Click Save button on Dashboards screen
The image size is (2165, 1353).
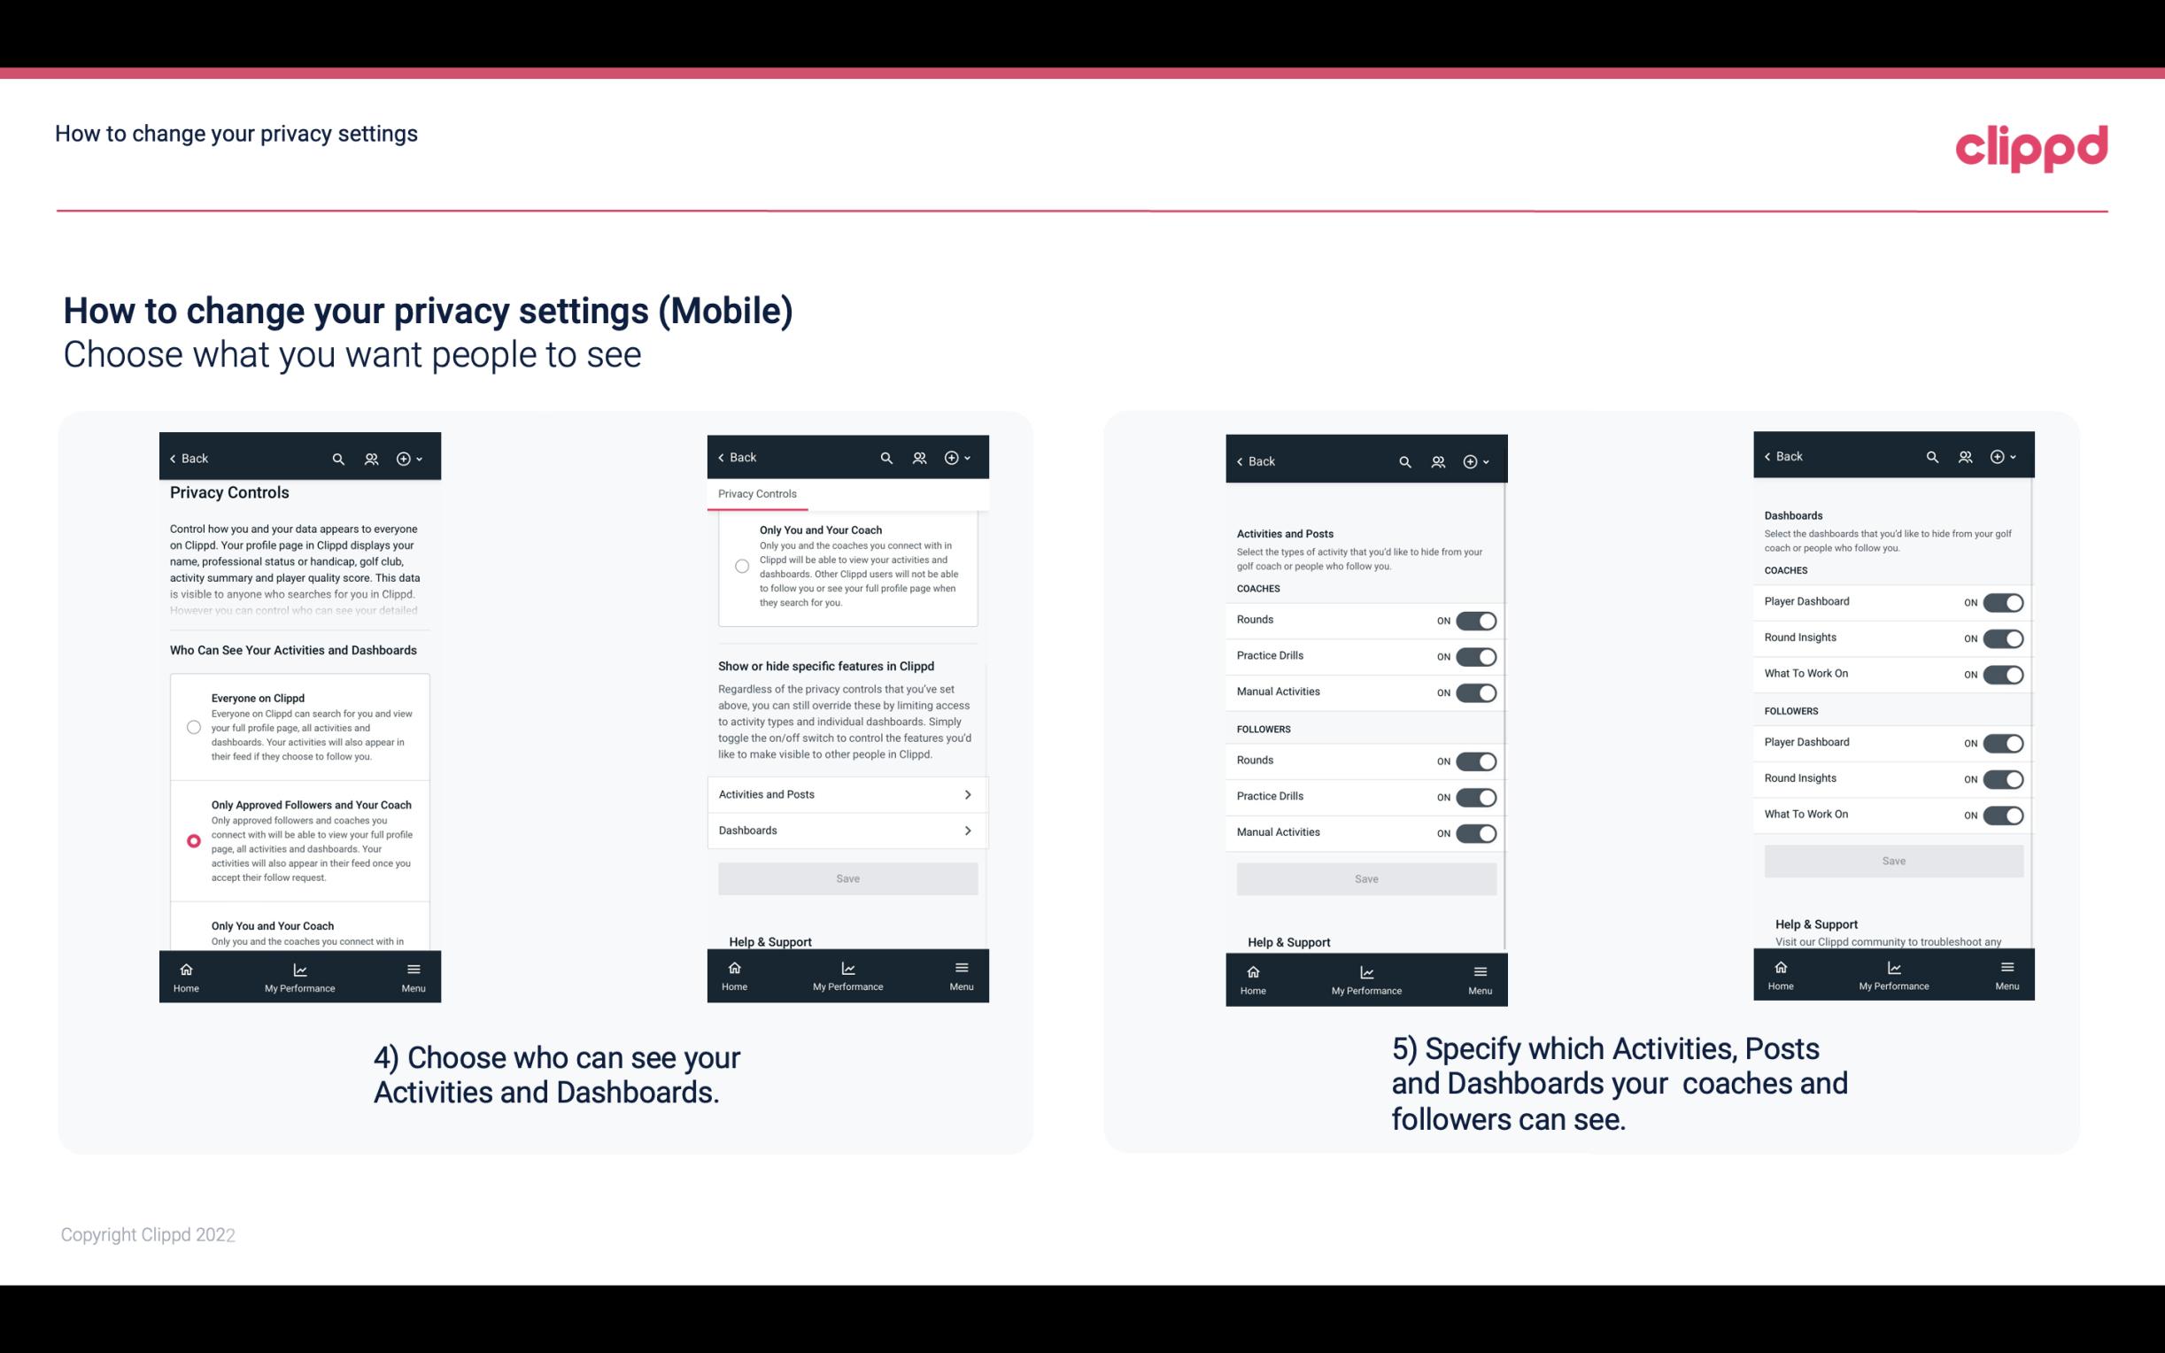[x=1892, y=861]
